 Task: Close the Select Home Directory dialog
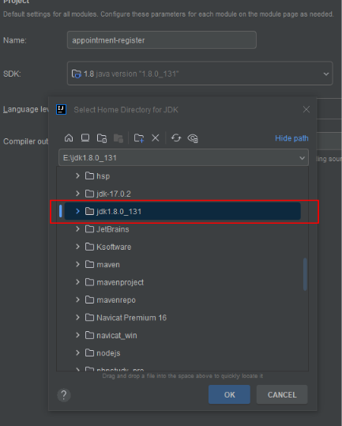pyautogui.click(x=306, y=109)
